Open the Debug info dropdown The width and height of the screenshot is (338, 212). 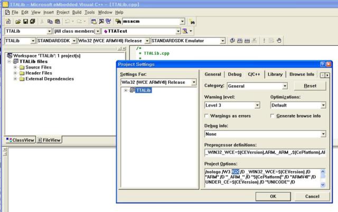click(323, 134)
